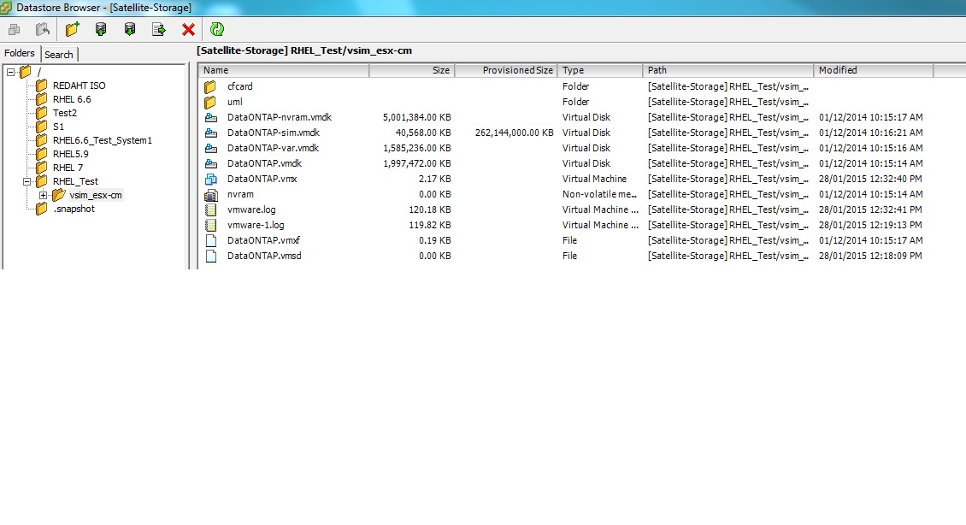Sort file list by Name column
This screenshot has height=525, width=966.
click(284, 70)
